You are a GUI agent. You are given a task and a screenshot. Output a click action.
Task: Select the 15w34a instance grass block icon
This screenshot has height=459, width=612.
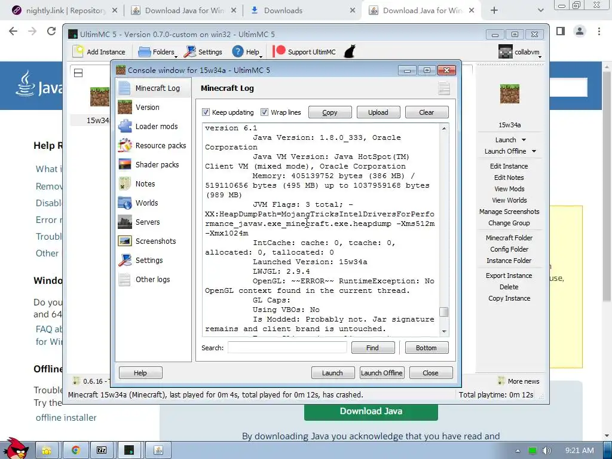100,96
